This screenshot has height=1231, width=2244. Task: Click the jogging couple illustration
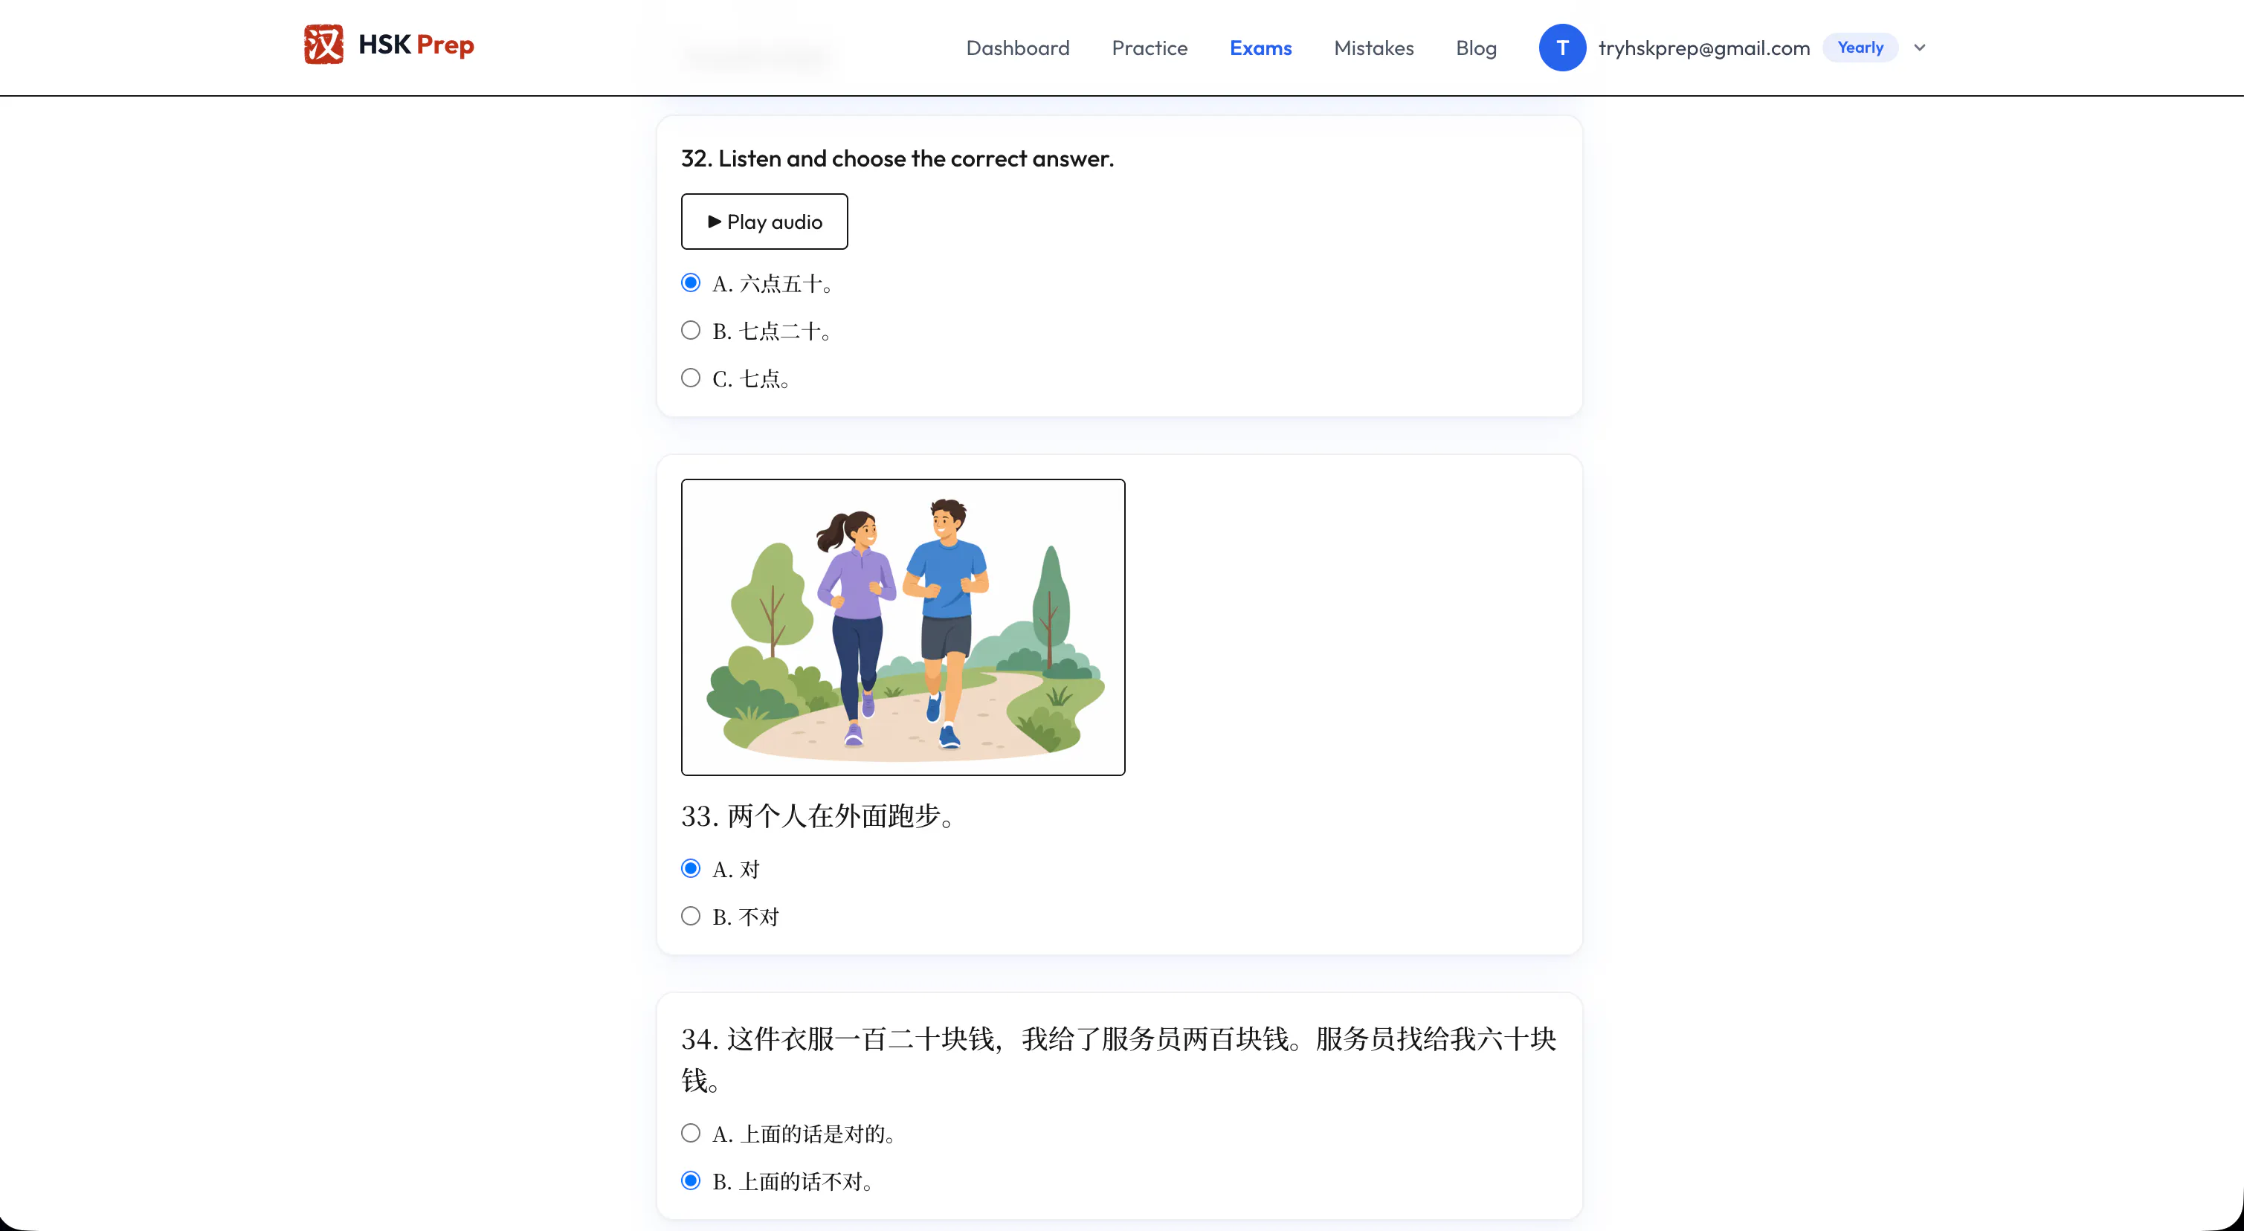pos(903,627)
